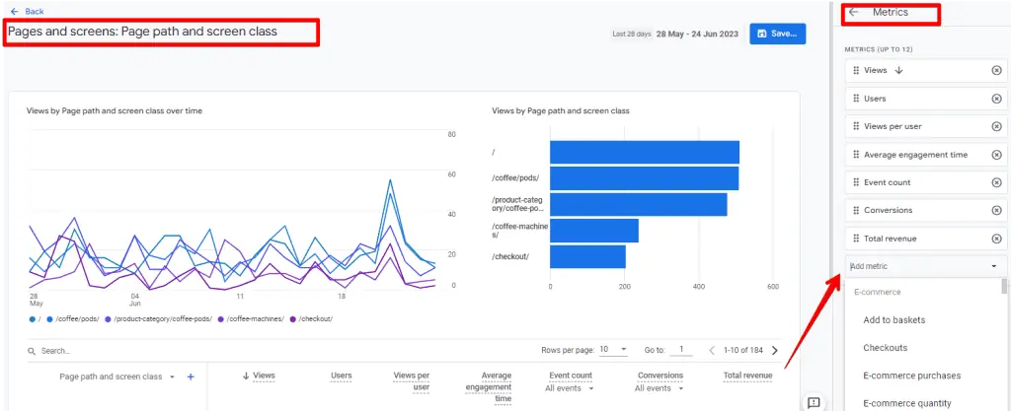Sort by Conversions column header
Screen dimensions: 1011x411
tap(661, 376)
